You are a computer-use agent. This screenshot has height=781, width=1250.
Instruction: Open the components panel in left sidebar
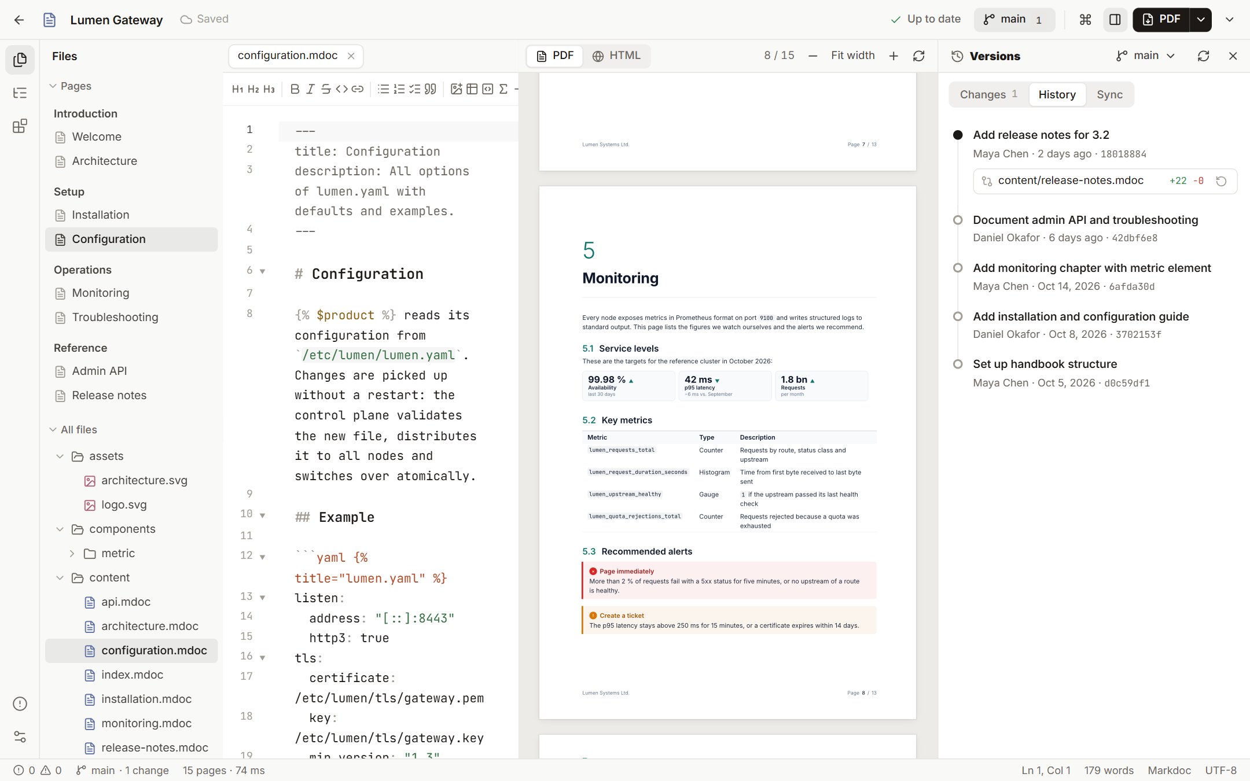click(20, 126)
